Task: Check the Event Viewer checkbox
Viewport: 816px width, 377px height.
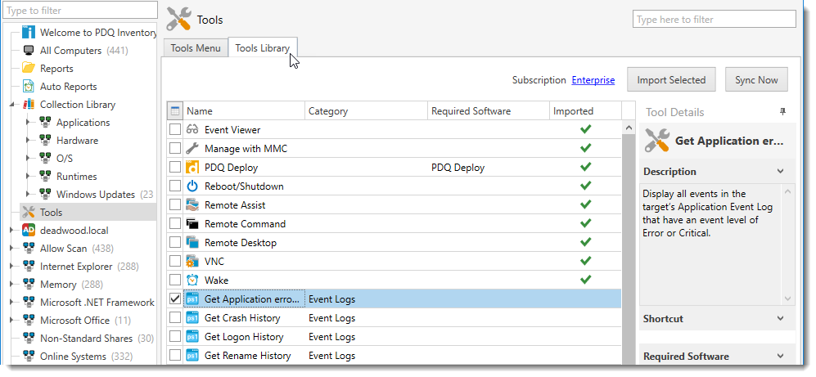Action: tap(175, 129)
